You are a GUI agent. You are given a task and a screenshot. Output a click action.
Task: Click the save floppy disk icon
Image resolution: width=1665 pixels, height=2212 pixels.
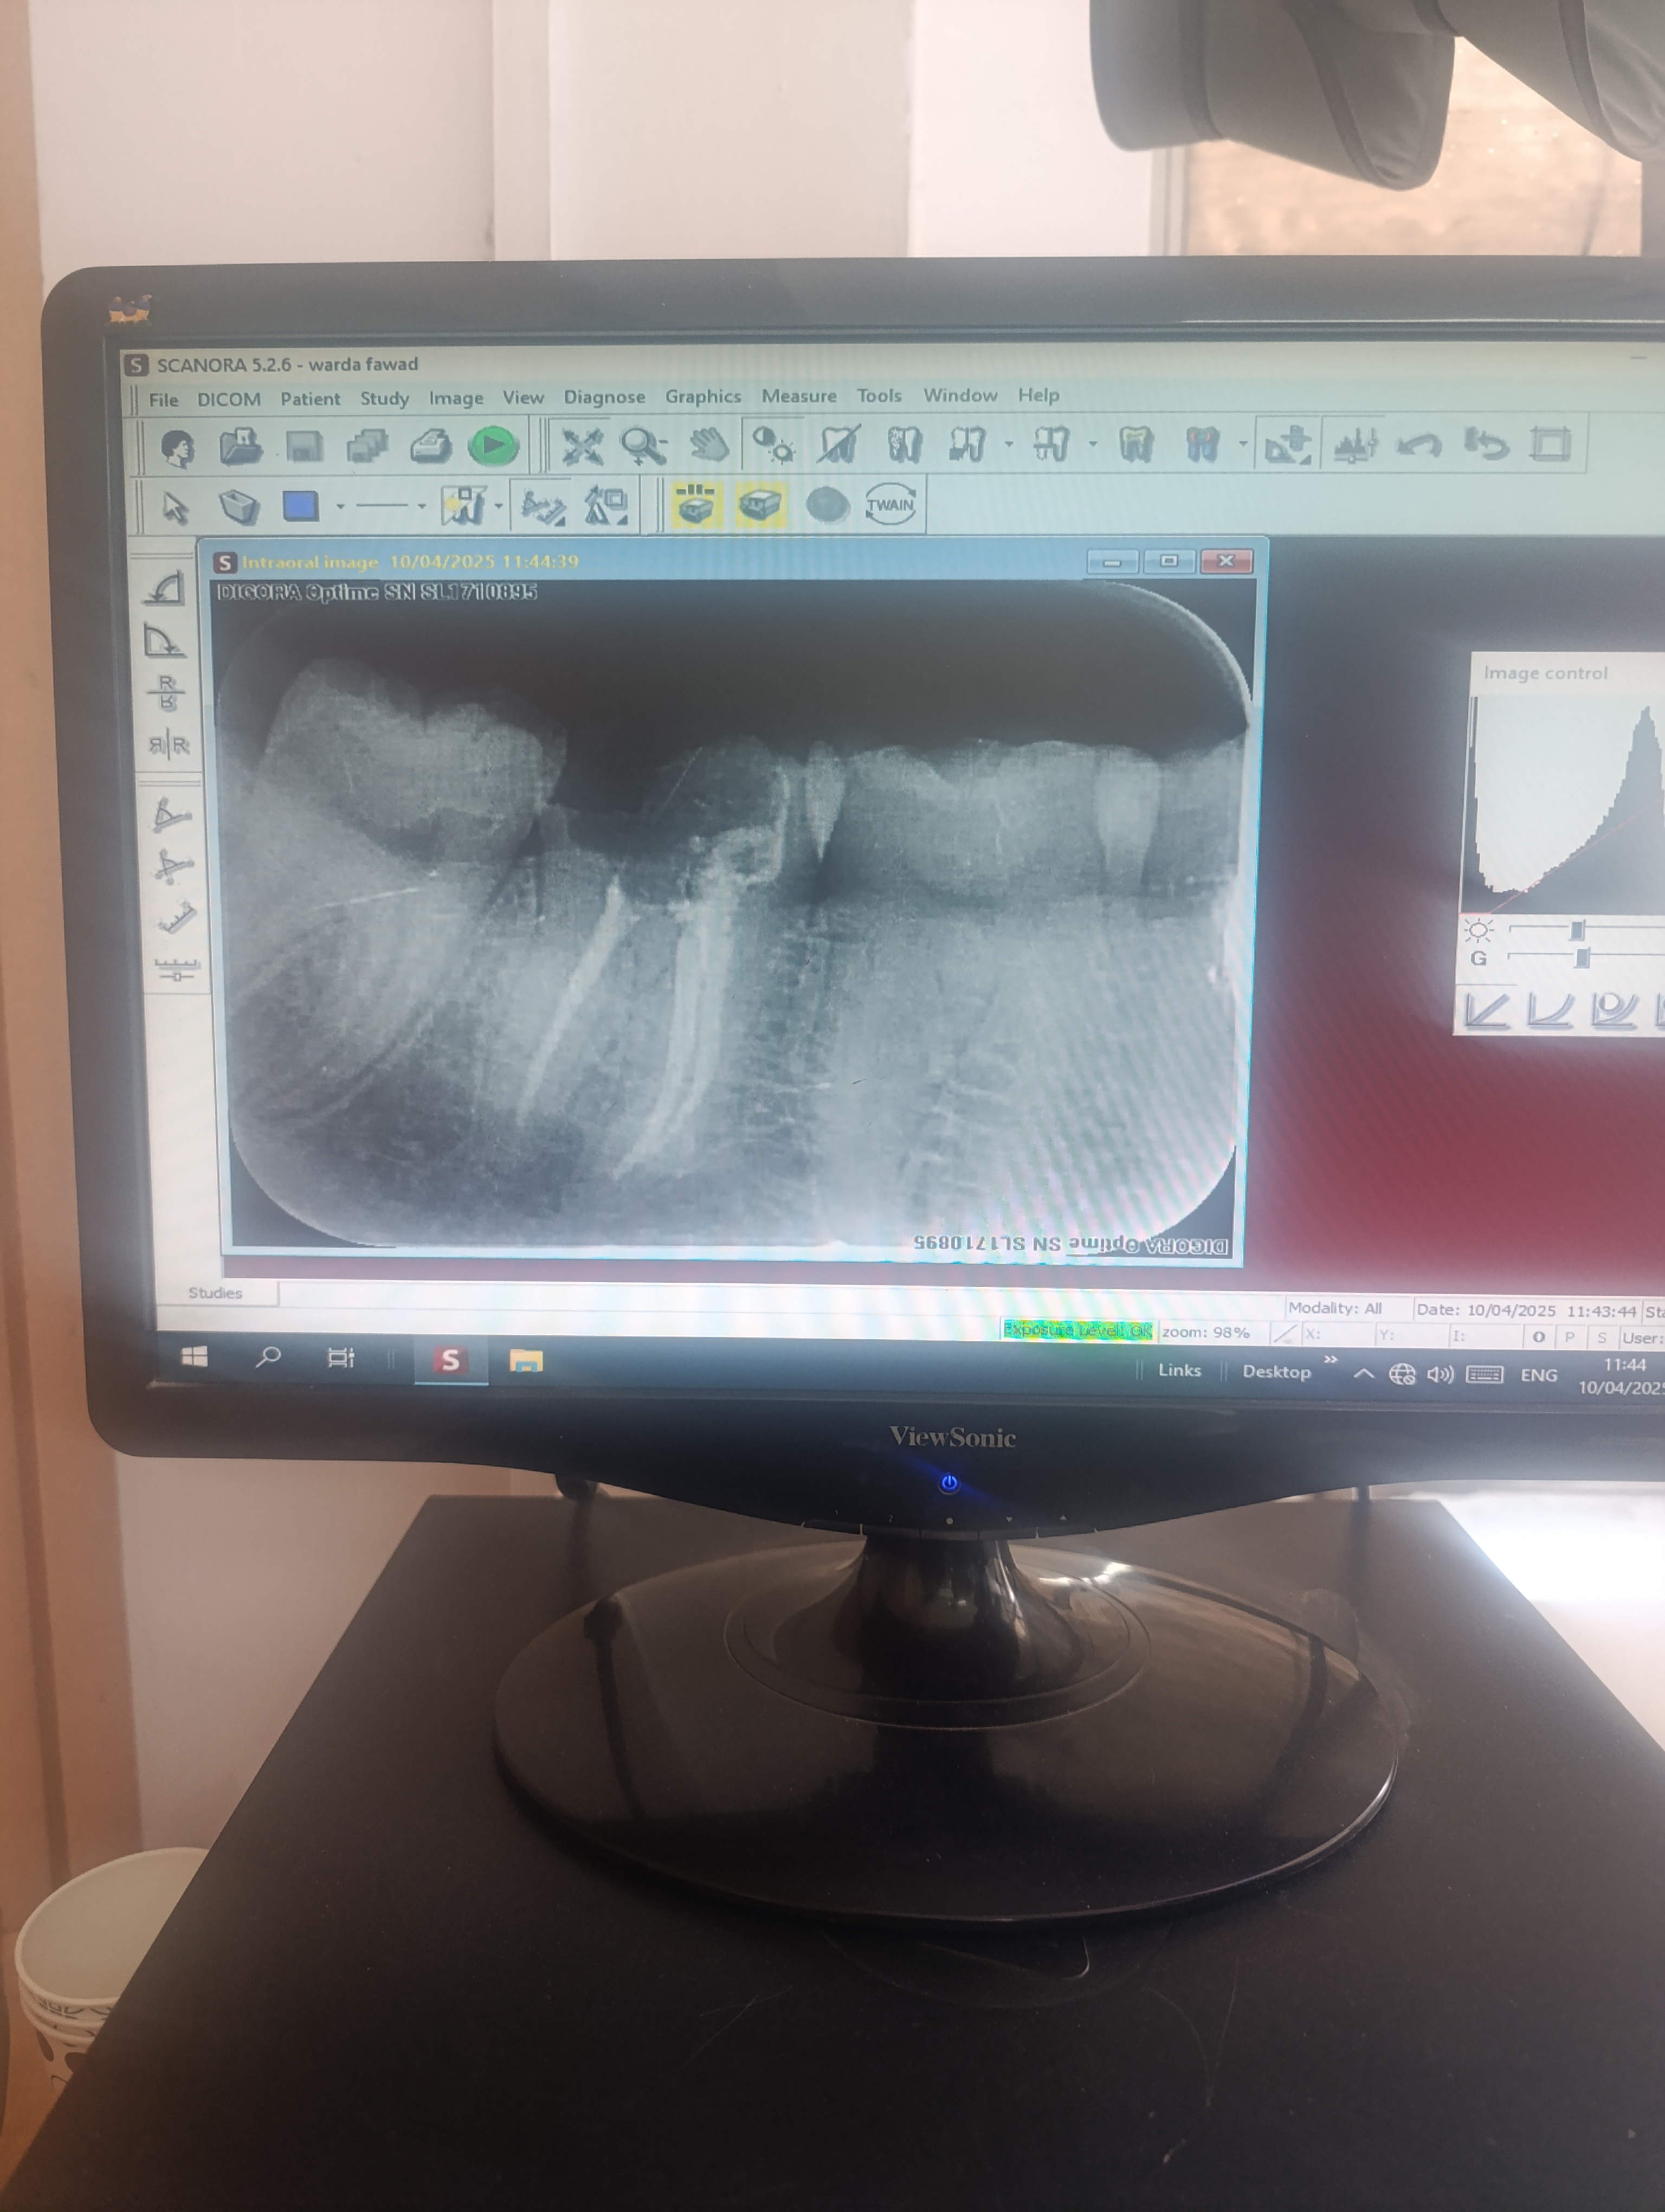[x=304, y=446]
